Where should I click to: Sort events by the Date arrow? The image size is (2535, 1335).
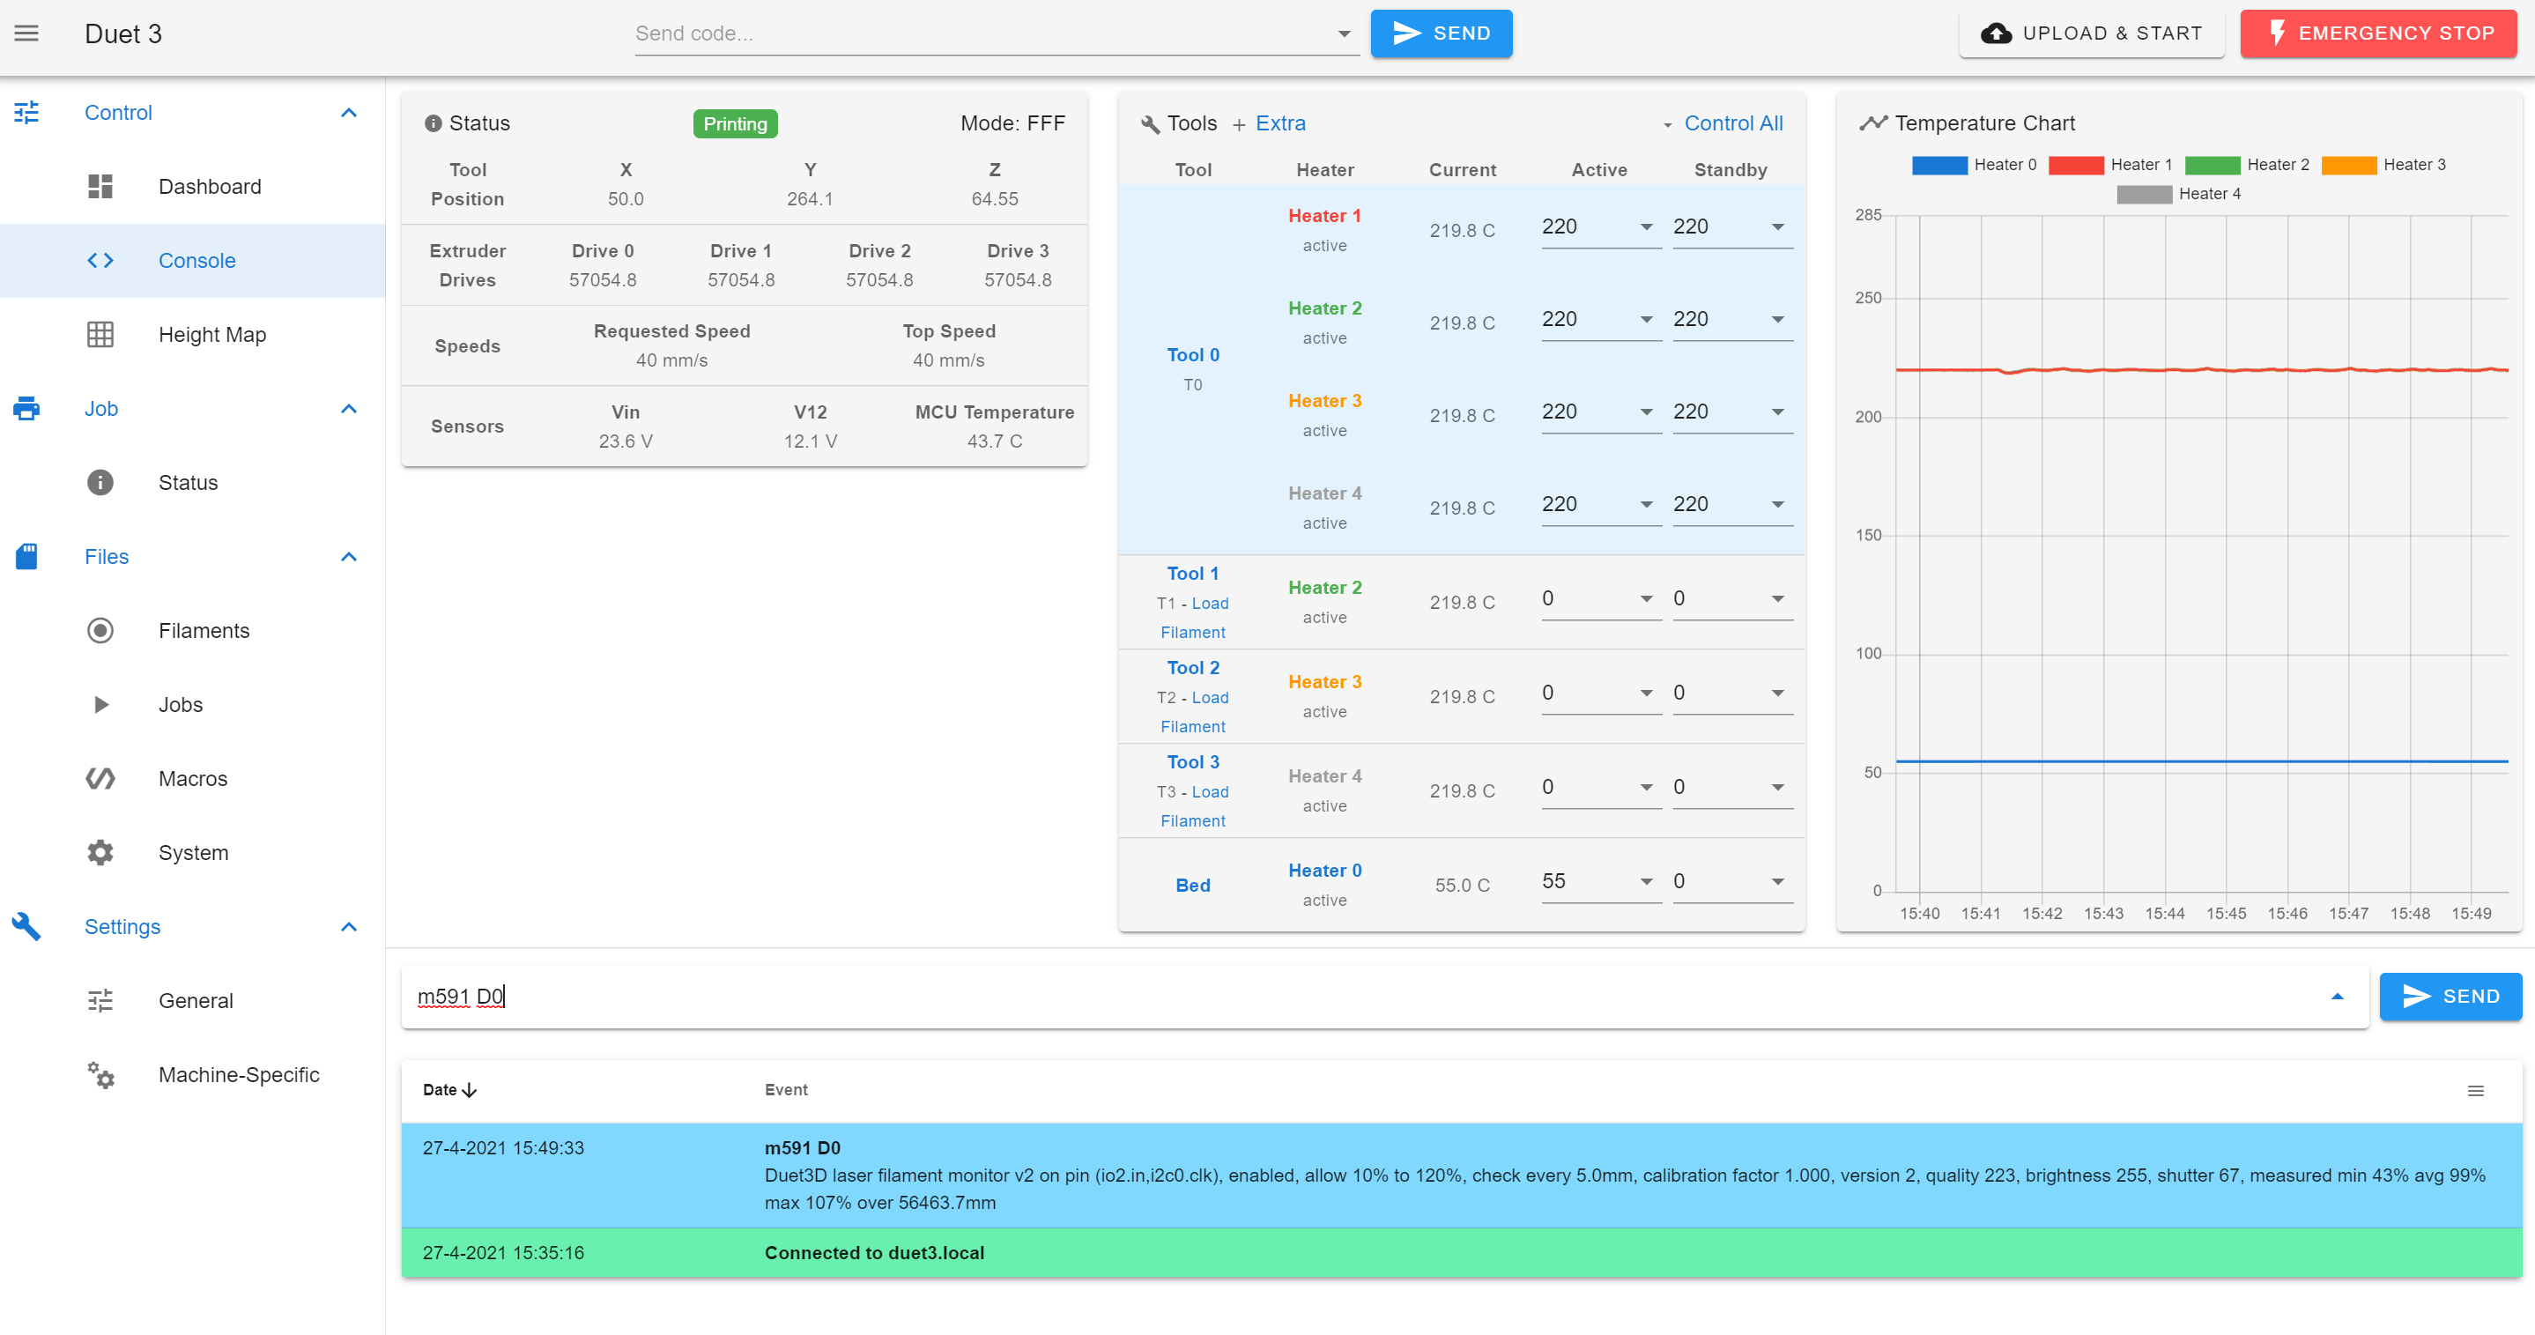pos(470,1090)
